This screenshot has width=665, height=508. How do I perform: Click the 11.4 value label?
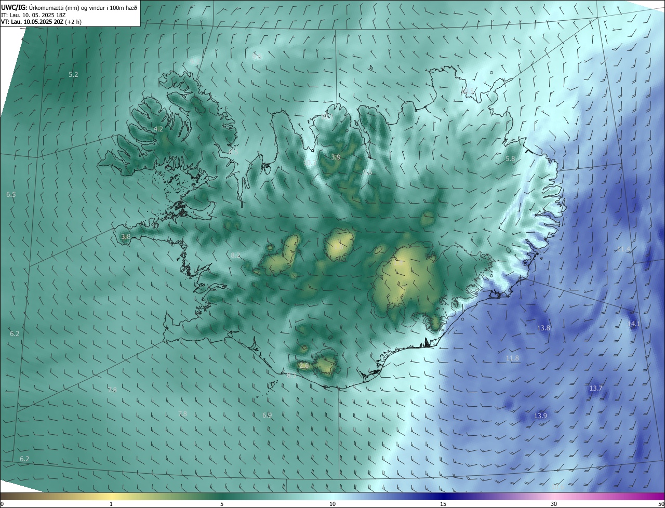coord(624,249)
